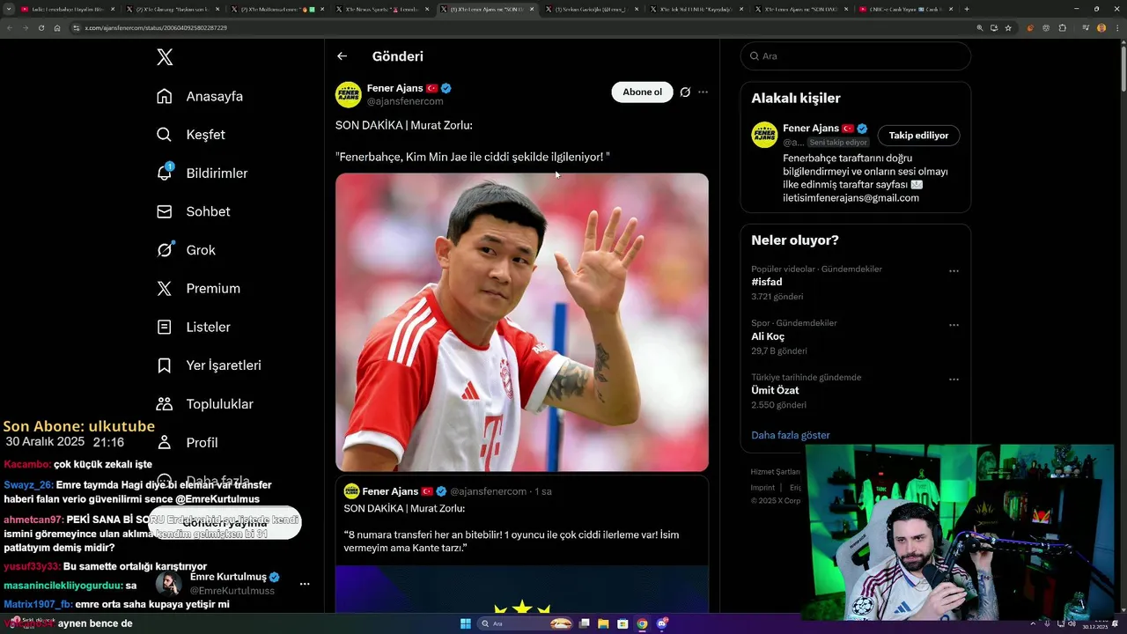The width and height of the screenshot is (1127, 634).
Task: Click Fener Ajans avatar in the main post
Action: (x=349, y=94)
